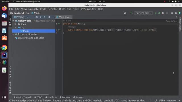Open Firefox from Ubuntu dock
Screen dimensions: 182x102
click(x=4, y=8)
